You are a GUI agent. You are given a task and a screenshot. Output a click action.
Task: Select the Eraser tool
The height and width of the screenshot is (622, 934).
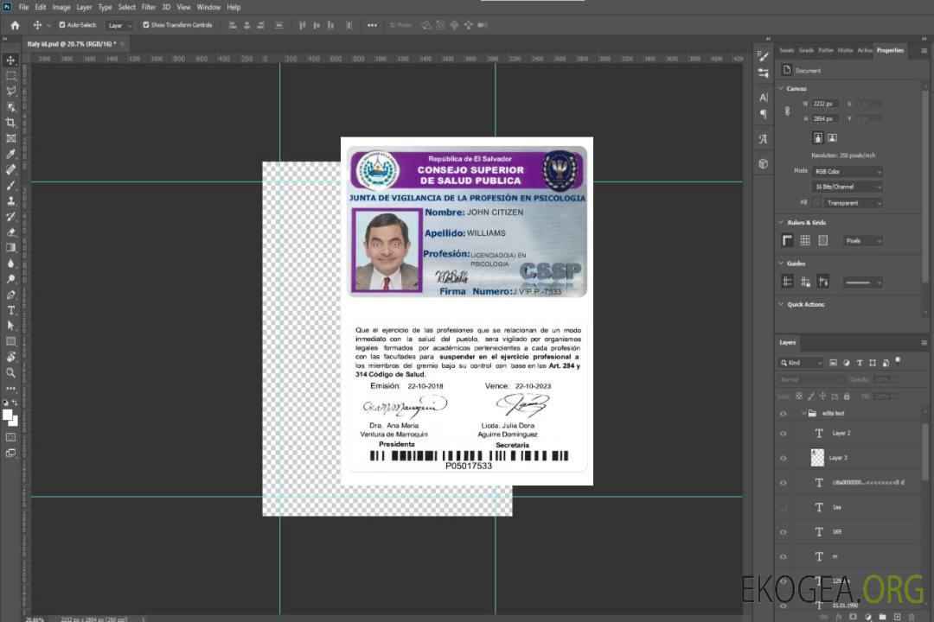pos(10,232)
